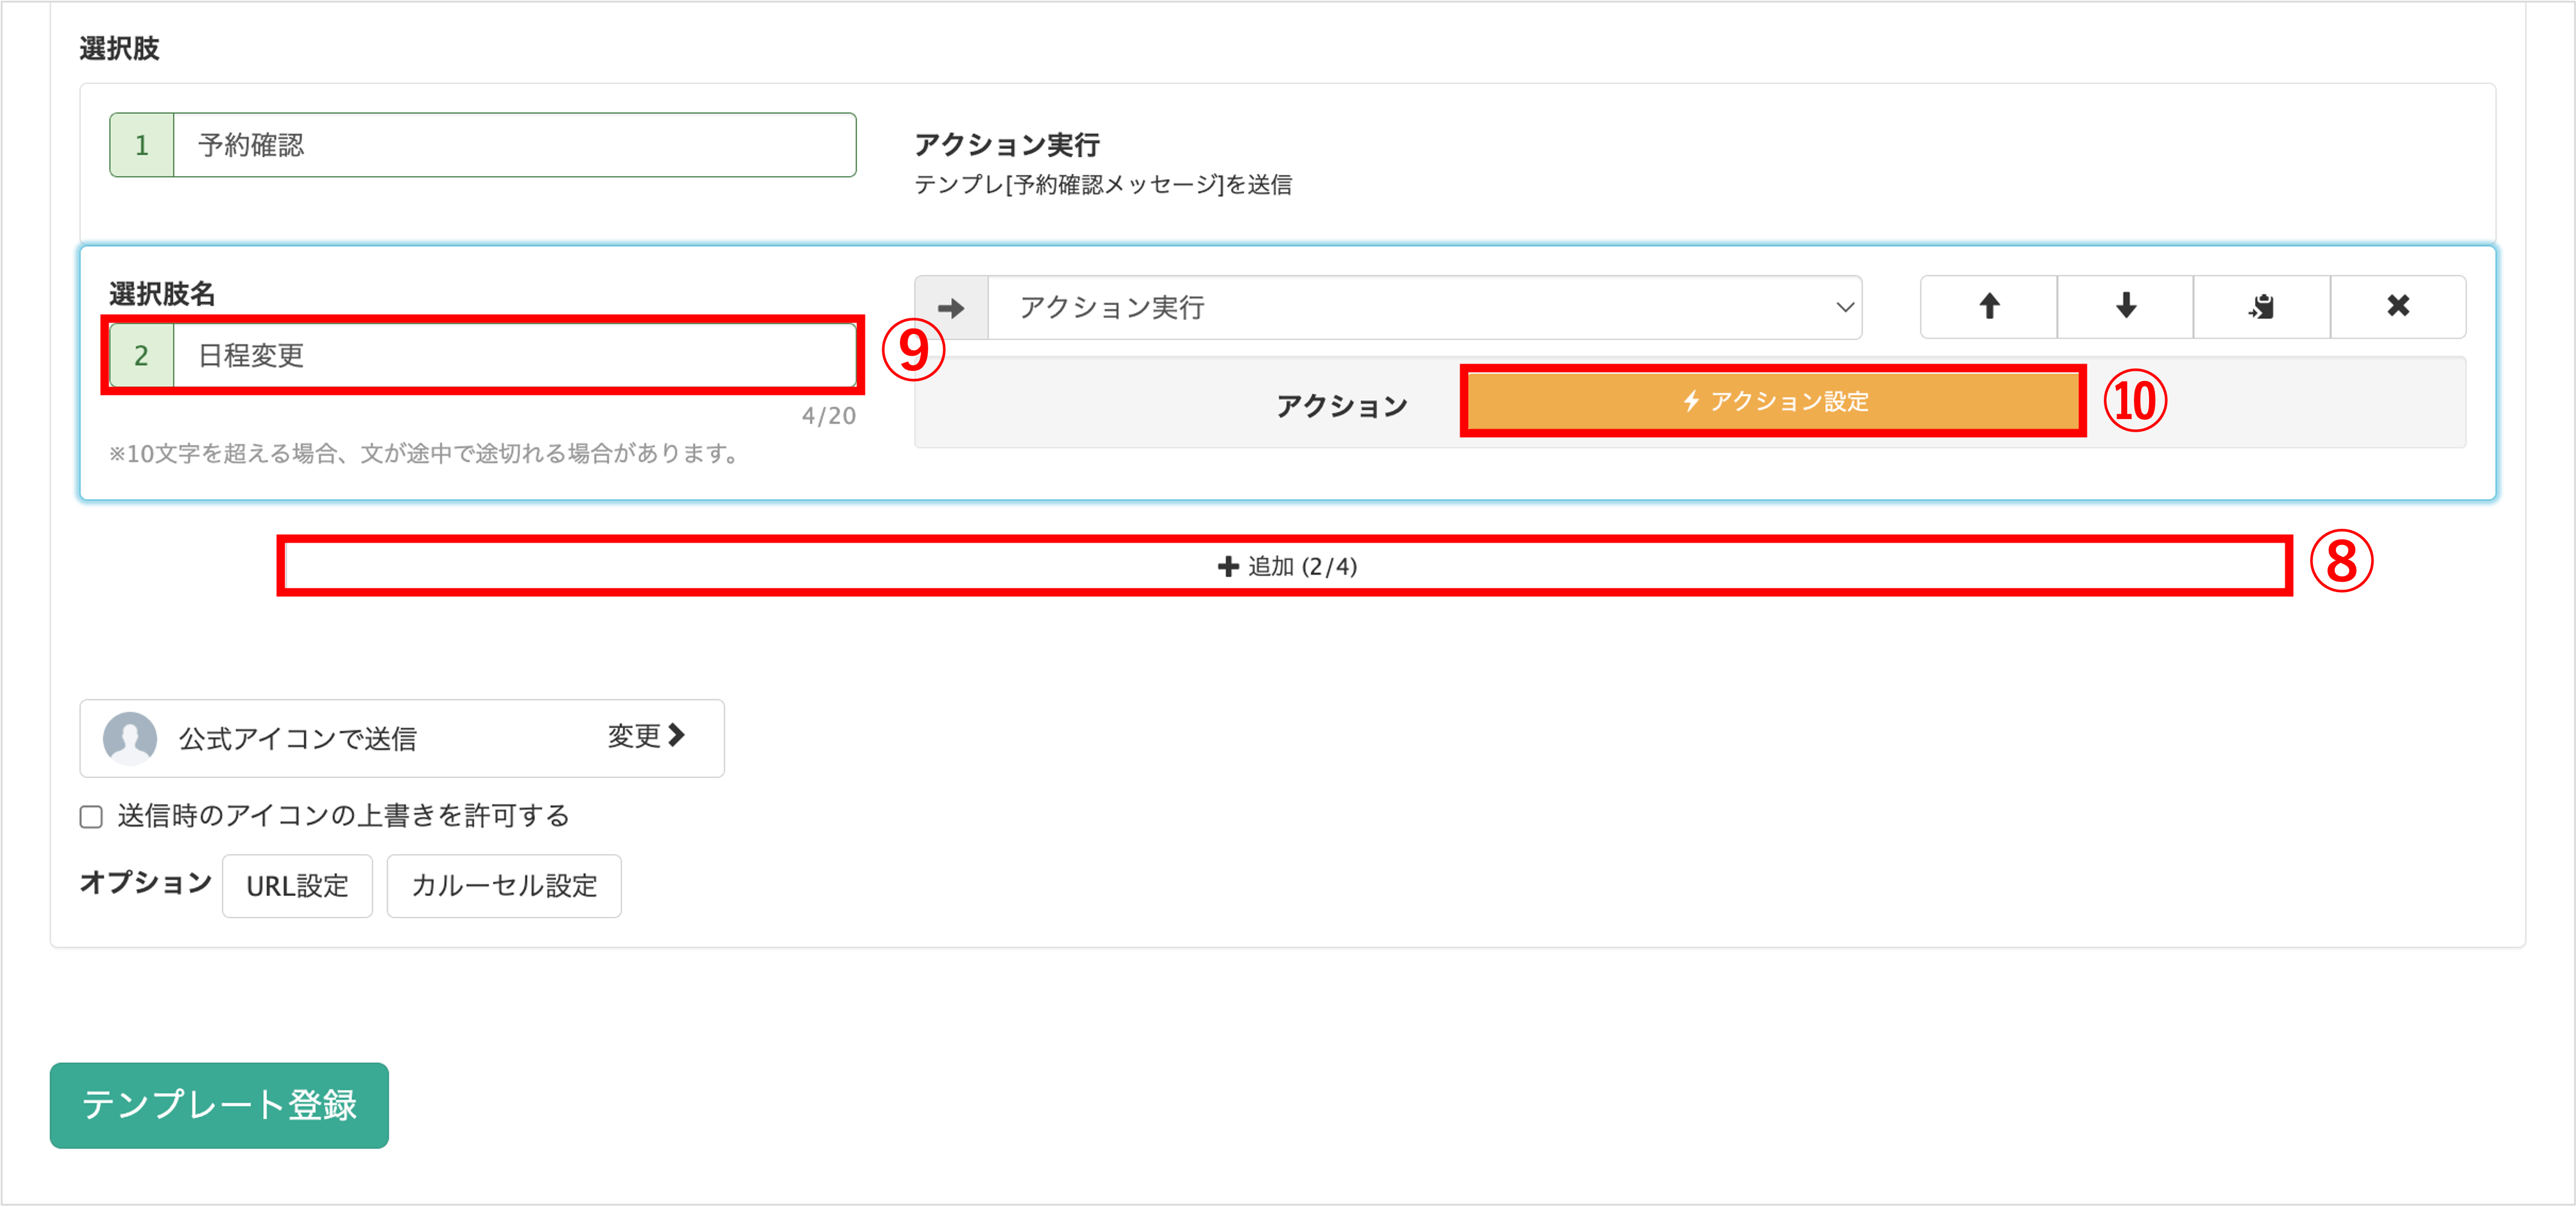This screenshot has width=2576, height=1207.
Task: Click the 公式アイコンで送信 label
Action: coord(297,739)
